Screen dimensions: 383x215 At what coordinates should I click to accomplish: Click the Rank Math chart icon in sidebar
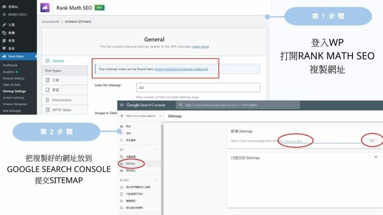coord(4,56)
